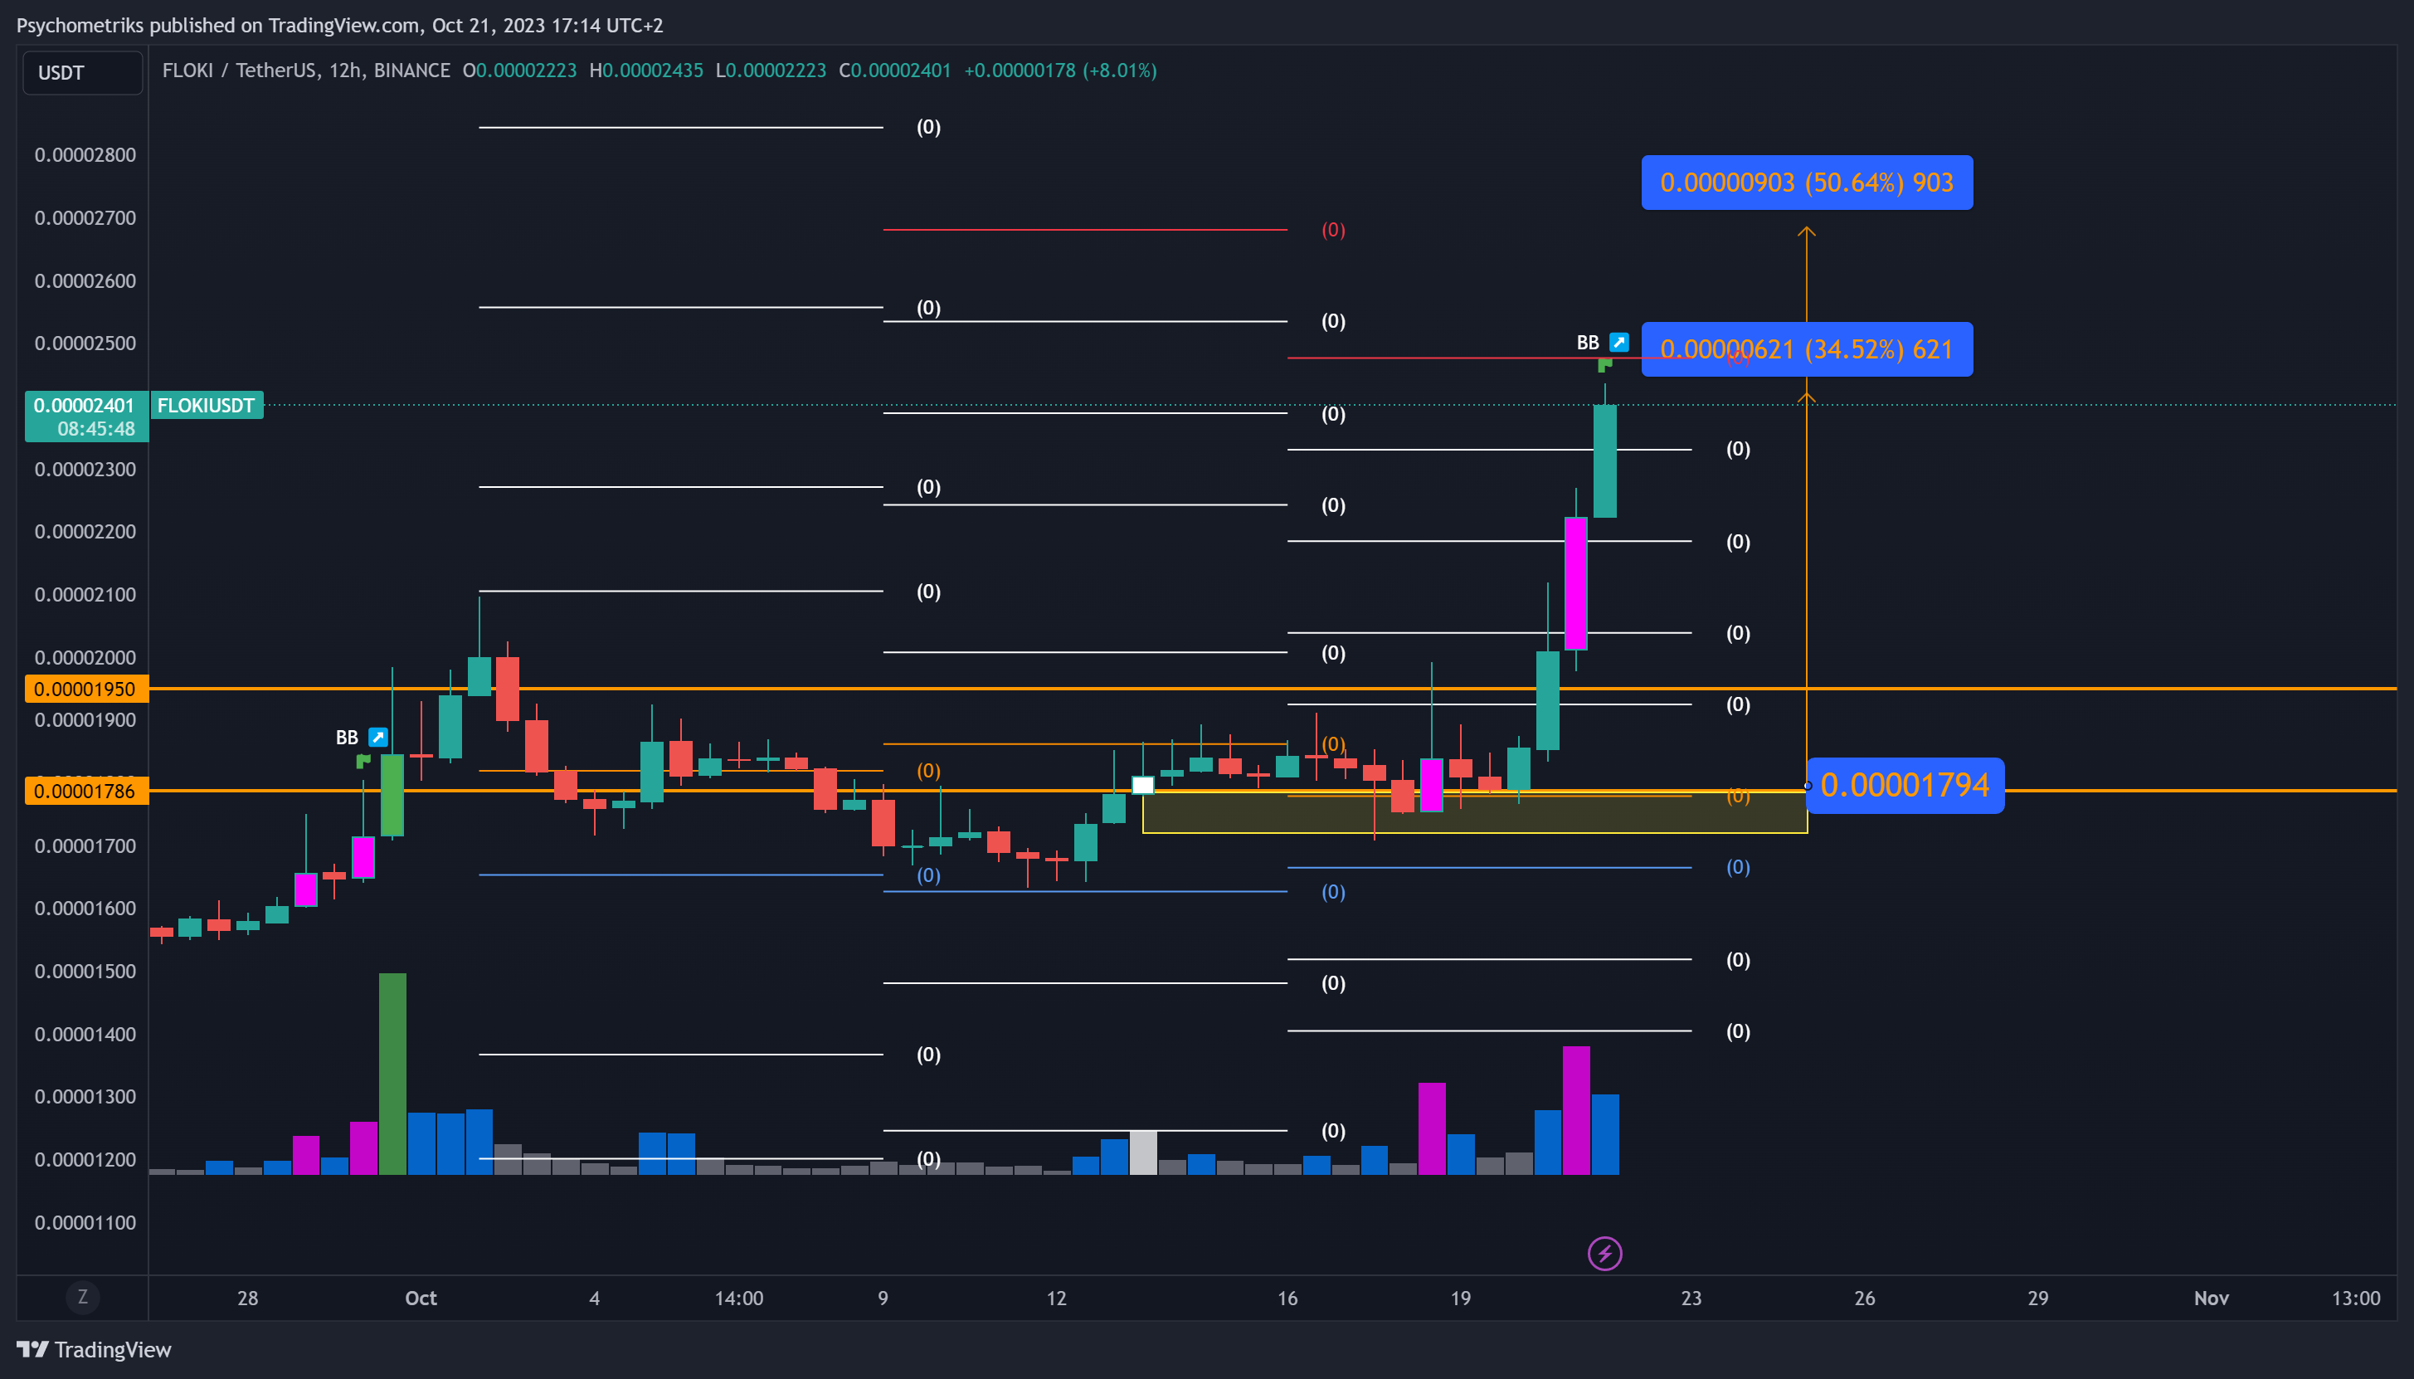Viewport: 2414px width, 1379px height.
Task: Click the 50.64% measurement label
Action: (x=1808, y=183)
